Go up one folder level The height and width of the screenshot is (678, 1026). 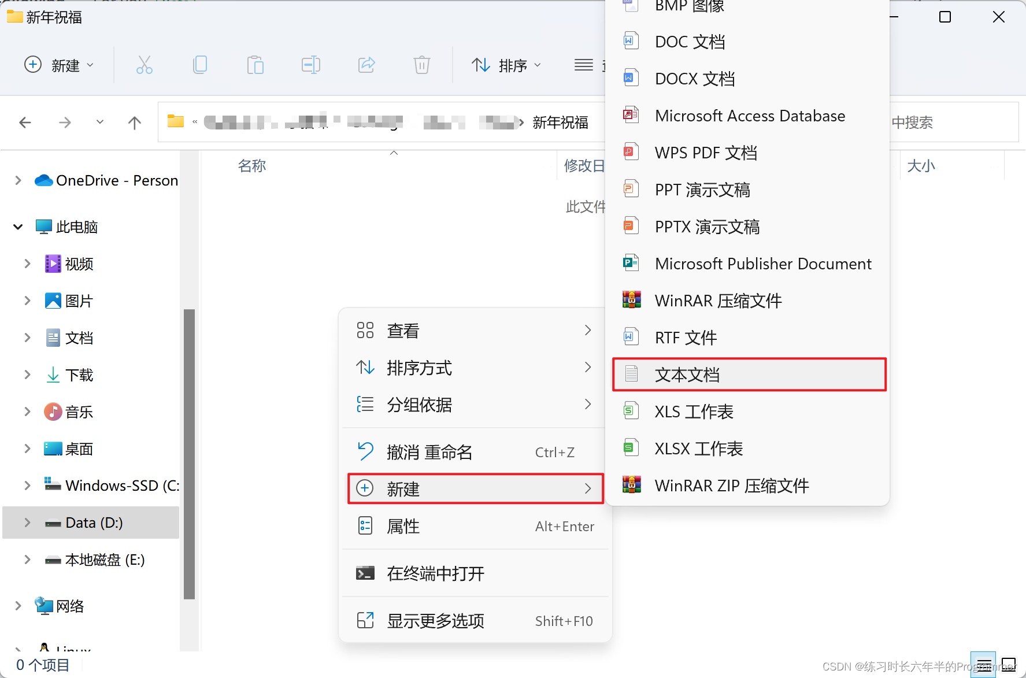pyautogui.click(x=135, y=123)
